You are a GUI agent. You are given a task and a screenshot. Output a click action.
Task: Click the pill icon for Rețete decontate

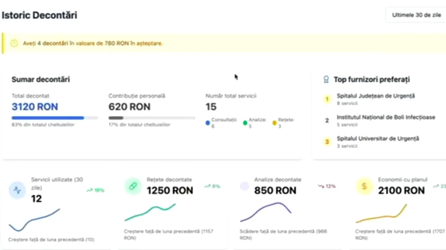pyautogui.click(x=133, y=186)
